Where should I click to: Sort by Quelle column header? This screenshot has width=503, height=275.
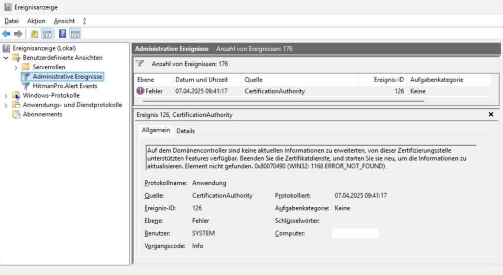click(x=299, y=80)
